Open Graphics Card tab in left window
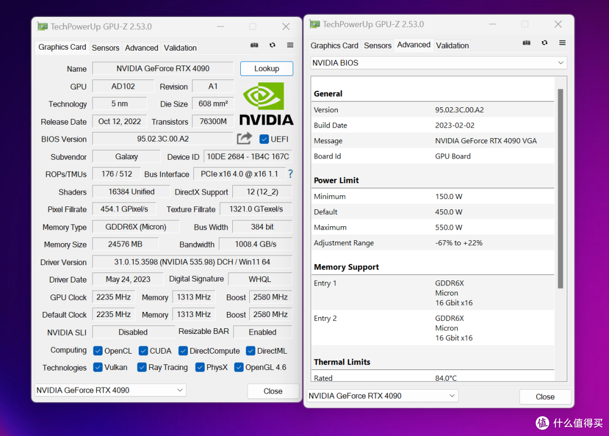Viewport: 609px width, 436px height. 62,47
